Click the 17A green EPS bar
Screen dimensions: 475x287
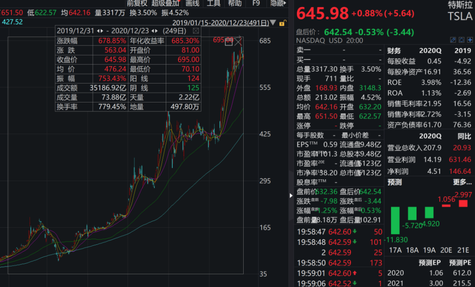395,221
